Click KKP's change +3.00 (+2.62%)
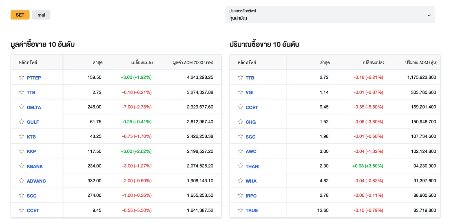 (136, 151)
